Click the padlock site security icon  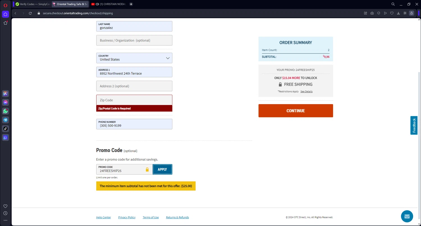(x=39, y=13)
